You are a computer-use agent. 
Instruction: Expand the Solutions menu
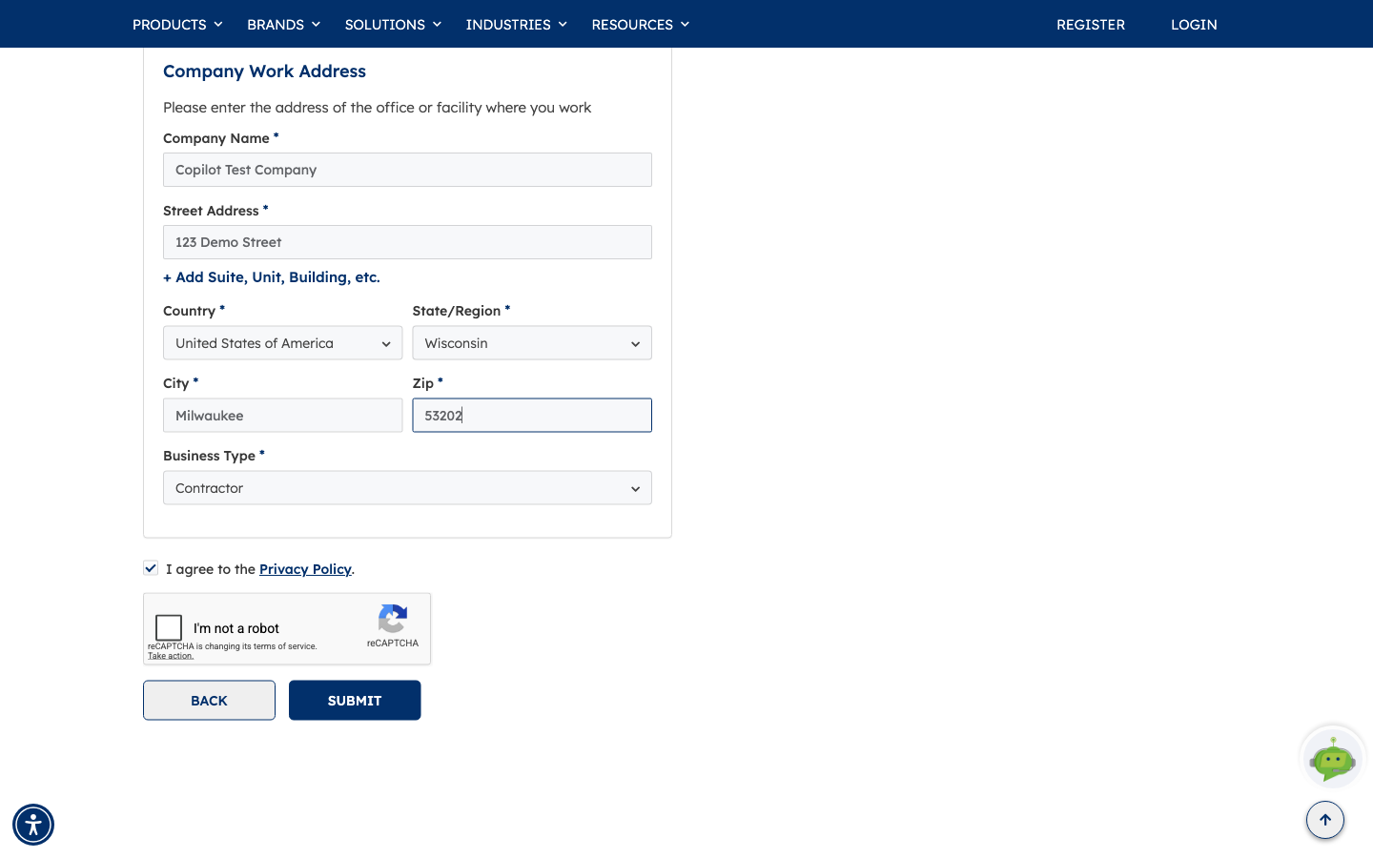[393, 25]
